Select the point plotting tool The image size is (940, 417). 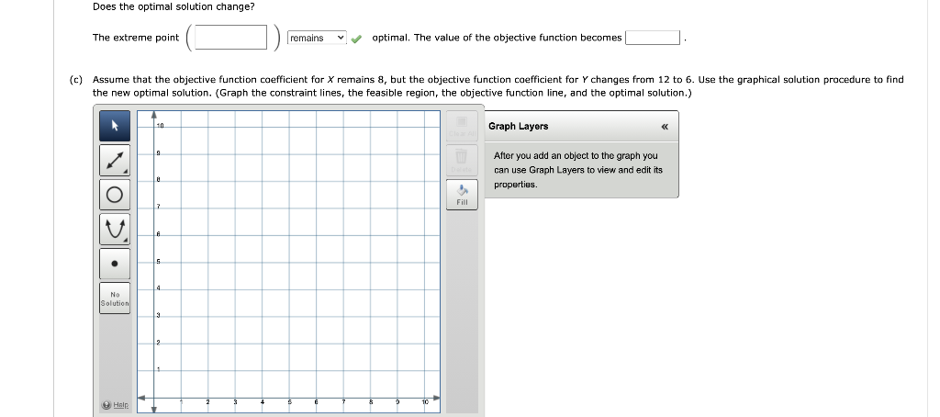(115, 264)
